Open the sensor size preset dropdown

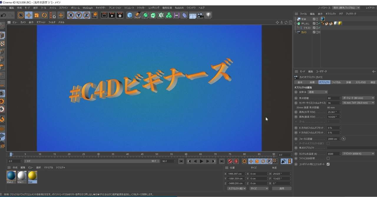pos(358,103)
